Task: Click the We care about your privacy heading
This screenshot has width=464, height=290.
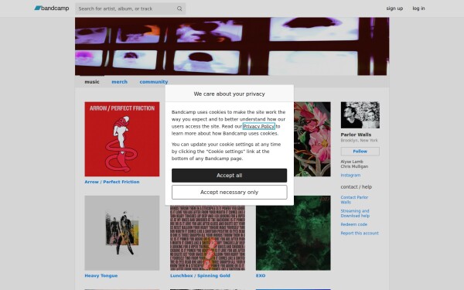Action: click(x=230, y=94)
